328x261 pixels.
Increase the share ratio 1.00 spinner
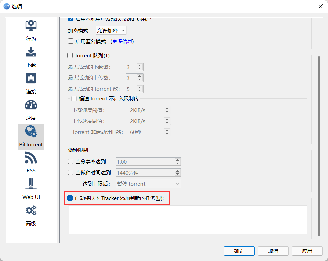pos(177,160)
